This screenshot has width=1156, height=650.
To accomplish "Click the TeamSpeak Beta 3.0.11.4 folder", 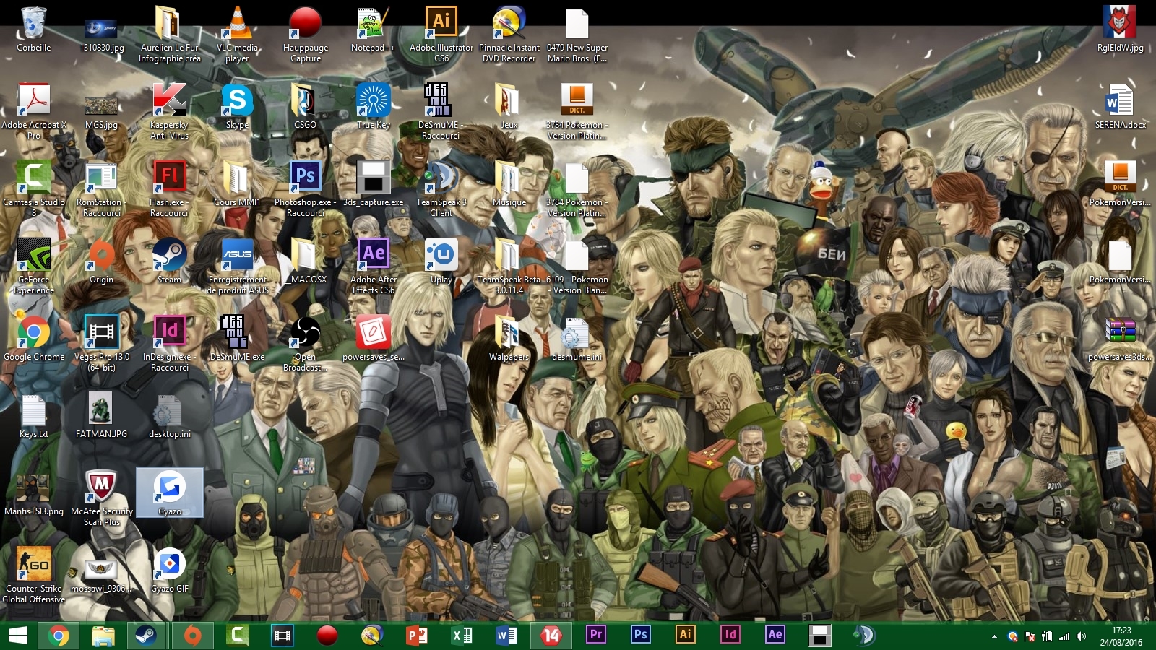I will pyautogui.click(x=509, y=265).
